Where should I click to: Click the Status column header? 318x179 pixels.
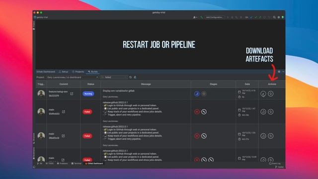pos(90,84)
